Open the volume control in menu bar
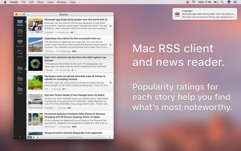The height and width of the screenshot is (151, 241). tap(216, 2)
